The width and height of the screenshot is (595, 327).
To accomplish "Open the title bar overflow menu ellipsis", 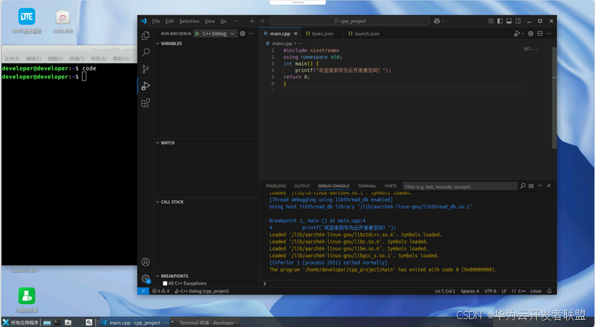I will (x=236, y=21).
